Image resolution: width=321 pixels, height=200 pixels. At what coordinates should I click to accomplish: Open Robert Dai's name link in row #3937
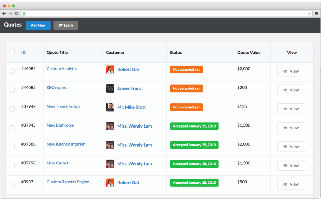click(x=128, y=182)
